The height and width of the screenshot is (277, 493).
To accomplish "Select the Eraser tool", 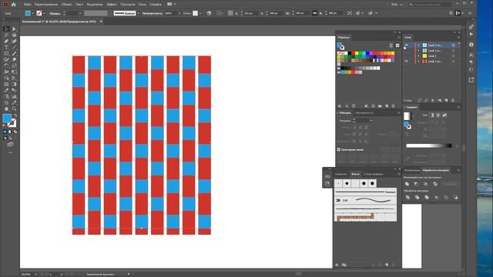I will coord(14,60).
